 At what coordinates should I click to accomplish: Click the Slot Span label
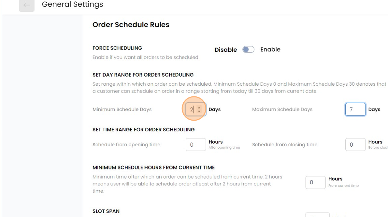pyautogui.click(x=106, y=211)
